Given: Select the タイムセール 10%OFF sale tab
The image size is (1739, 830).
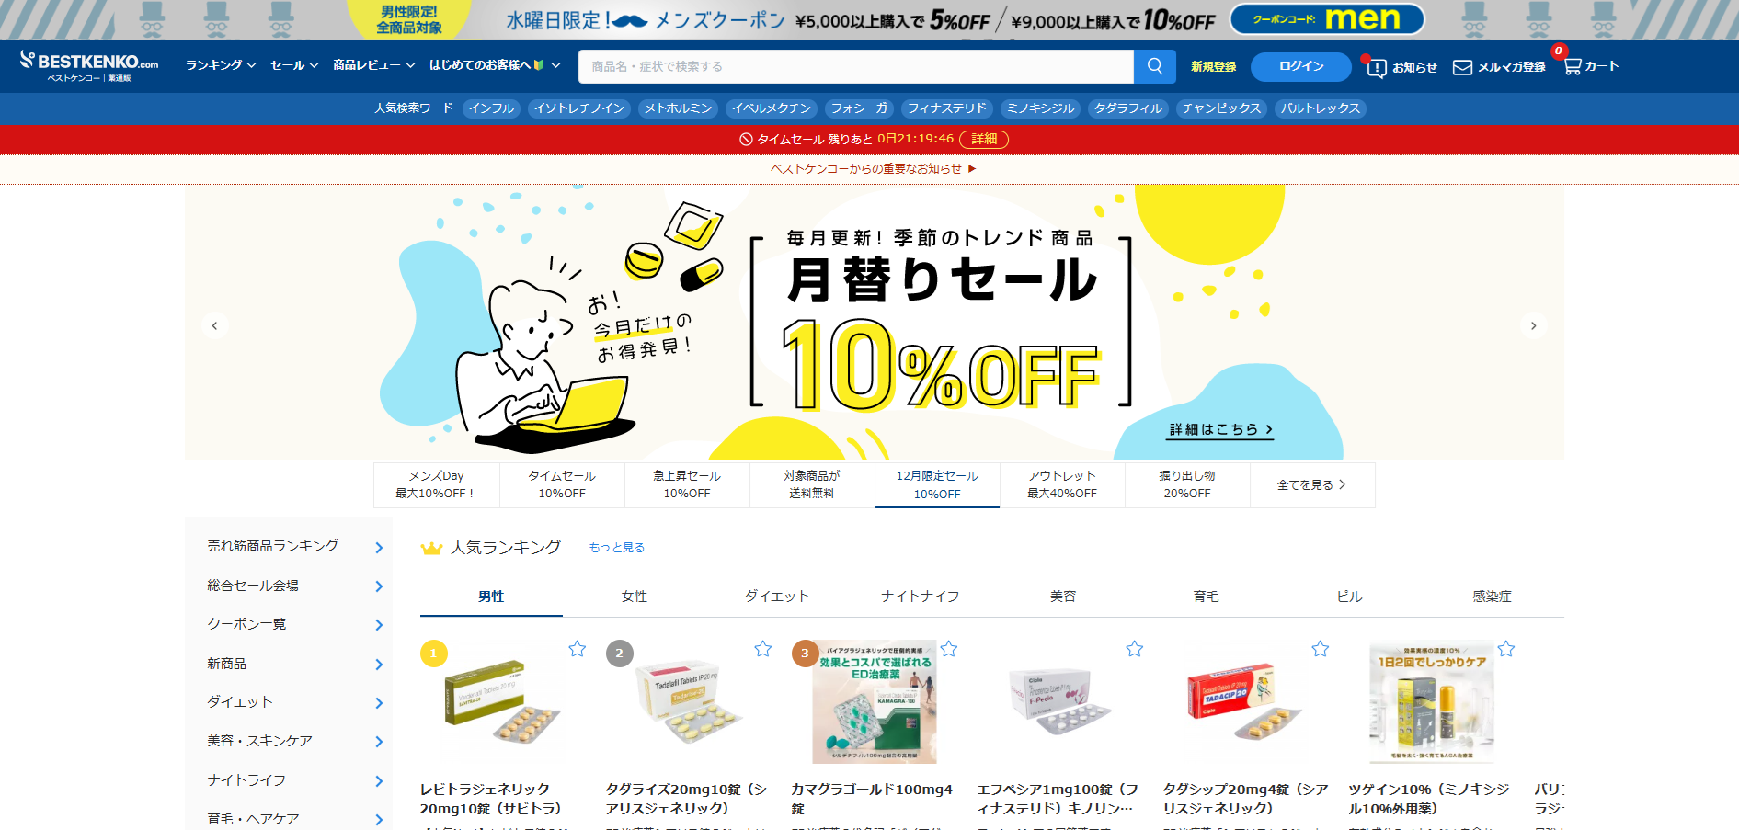Looking at the screenshot, I should 562,484.
